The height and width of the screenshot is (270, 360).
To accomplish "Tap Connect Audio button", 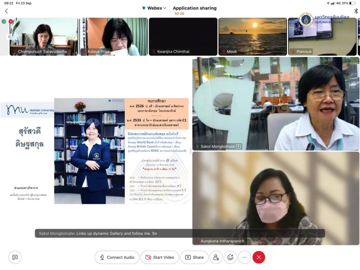I will click(117, 257).
